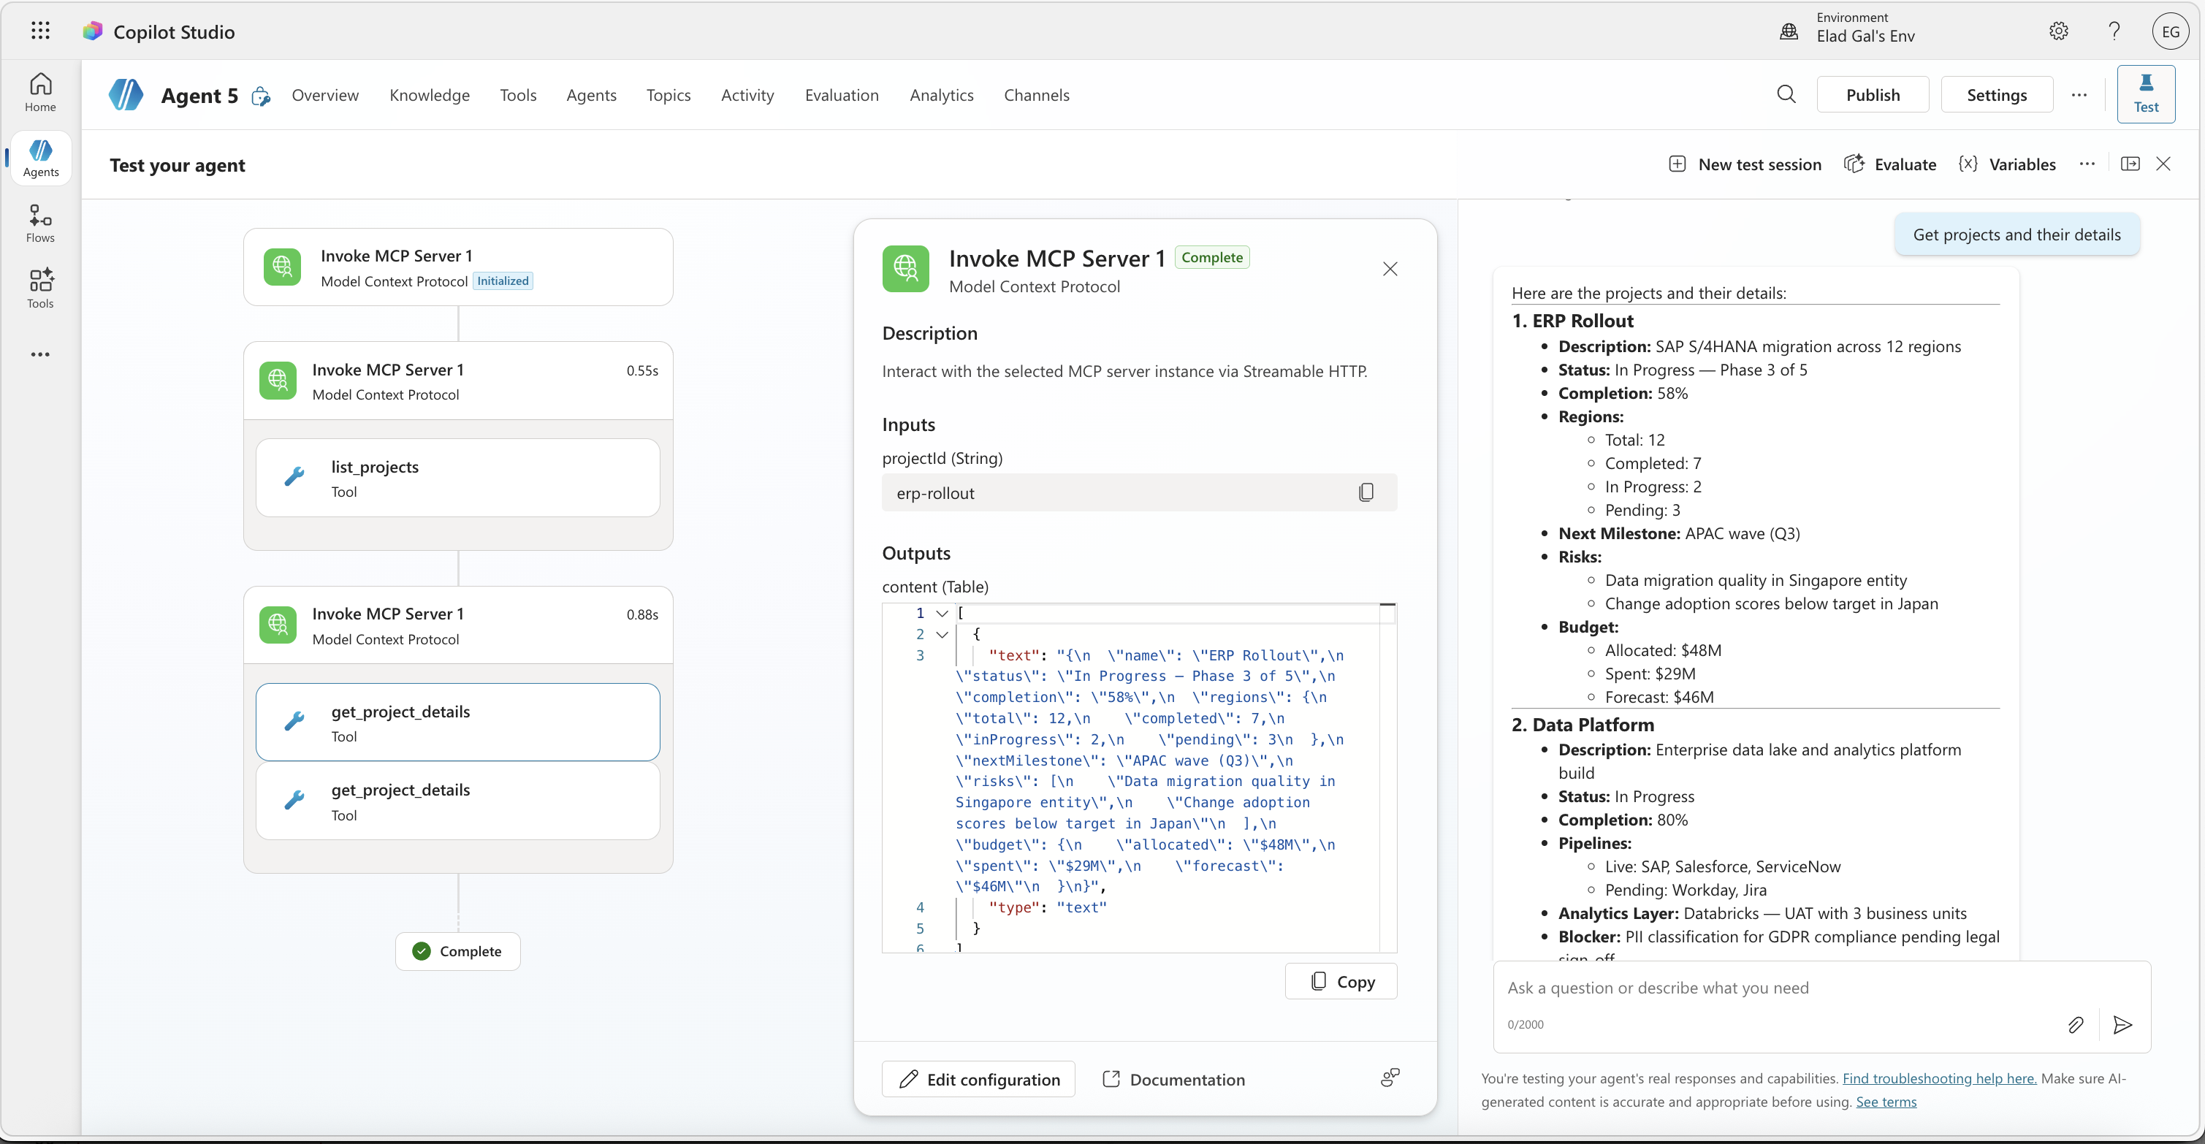Open the Find troubleshooting help here link
This screenshot has height=1144, width=2205.
coord(1939,1078)
